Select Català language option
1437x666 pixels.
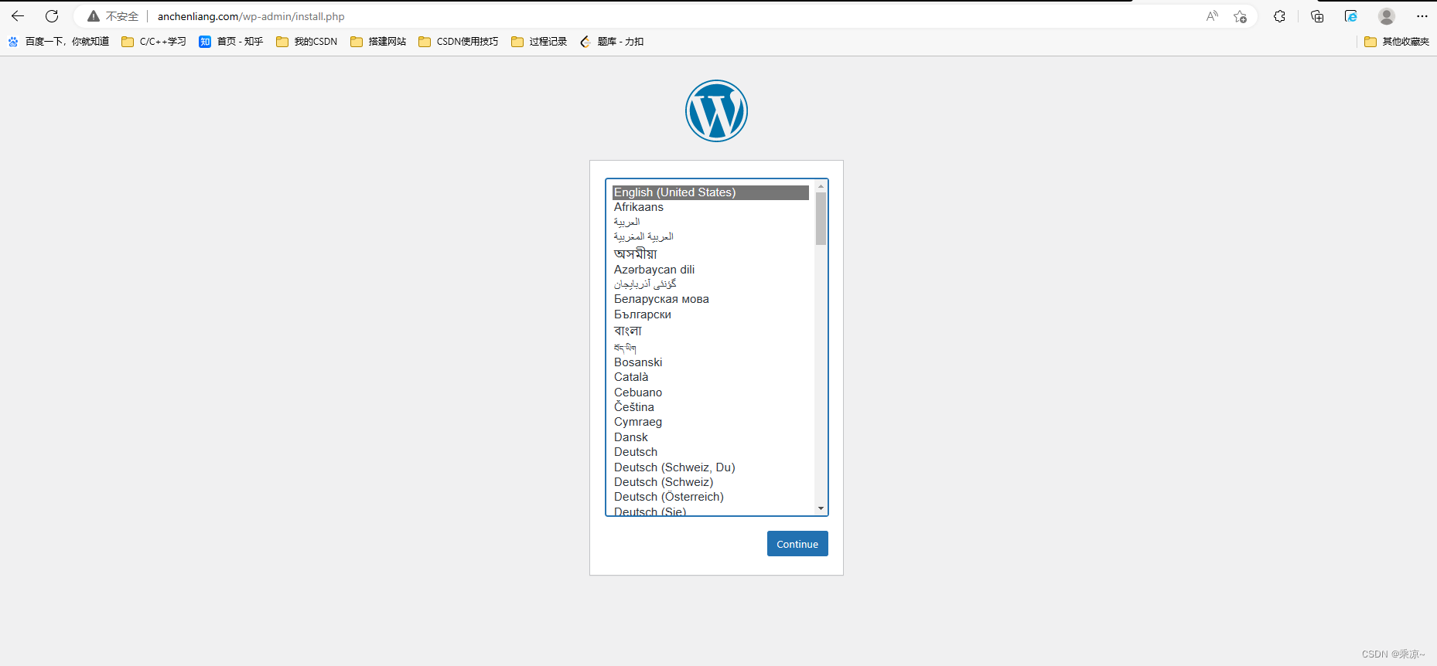pos(711,377)
